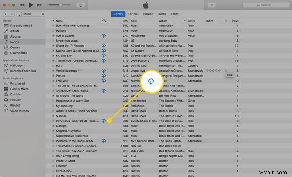Screen dimensions: 292x177
Task: Toggle the checkbox for Hurt
Action: [x=53, y=66]
